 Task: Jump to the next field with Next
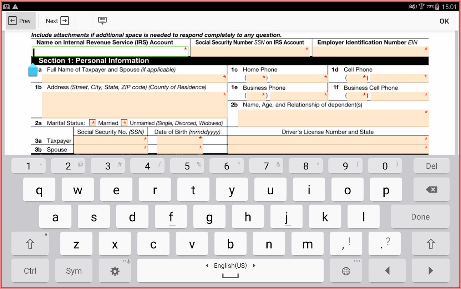pos(57,21)
